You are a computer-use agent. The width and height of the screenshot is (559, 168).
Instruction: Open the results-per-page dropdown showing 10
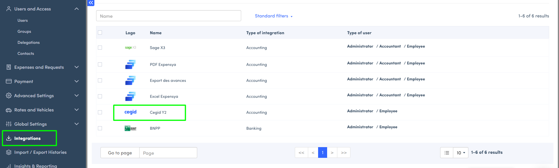coord(461,153)
